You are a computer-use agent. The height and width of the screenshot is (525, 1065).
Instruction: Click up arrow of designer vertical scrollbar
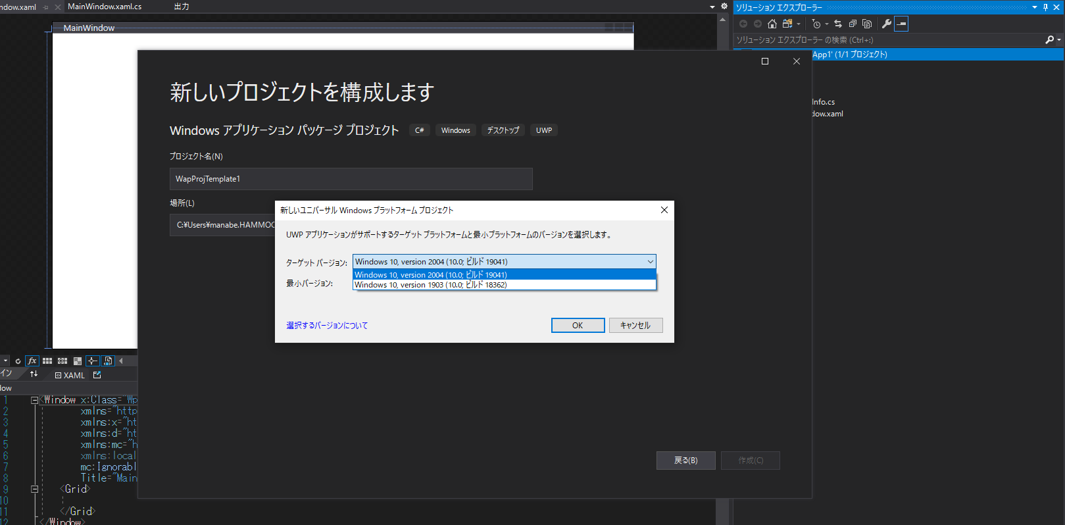click(x=723, y=20)
